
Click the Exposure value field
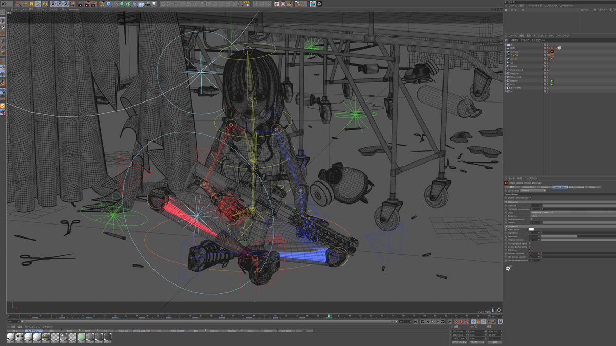point(536,206)
